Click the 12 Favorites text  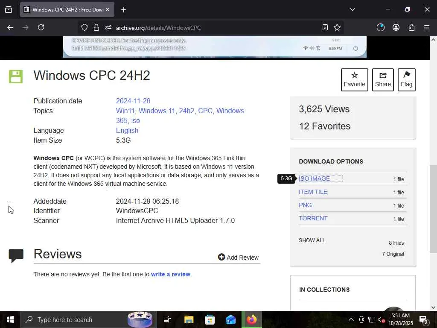[x=325, y=126]
